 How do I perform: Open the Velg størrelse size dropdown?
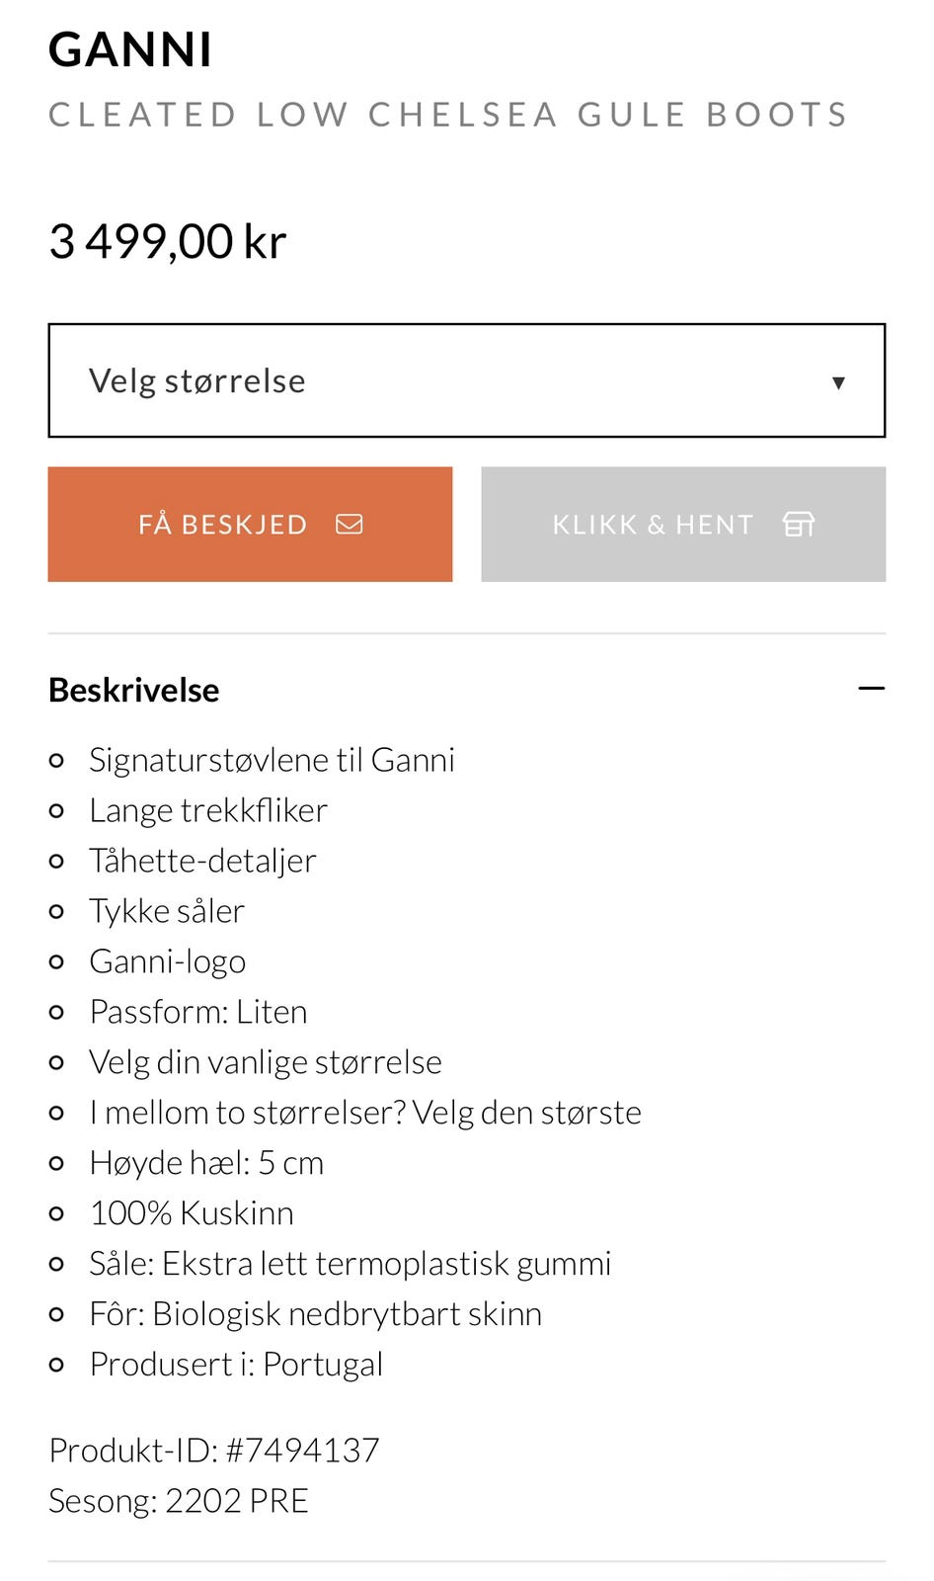click(x=466, y=380)
